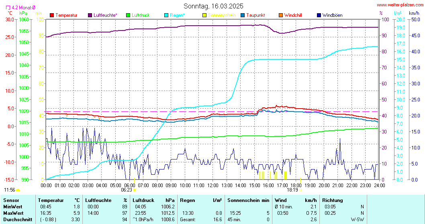The height and width of the screenshot is (224, 425).
Task: Click the MaxWert row label
Action: [13, 213]
